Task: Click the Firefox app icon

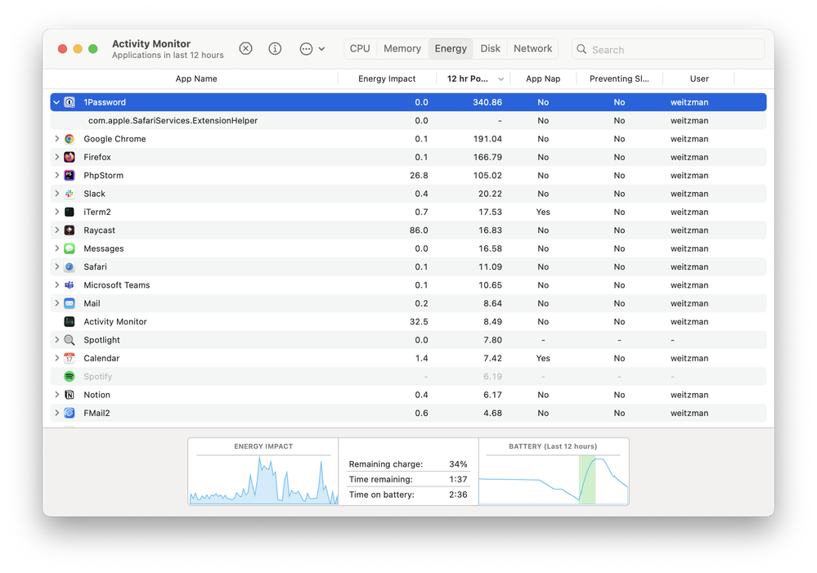Action: [70, 157]
